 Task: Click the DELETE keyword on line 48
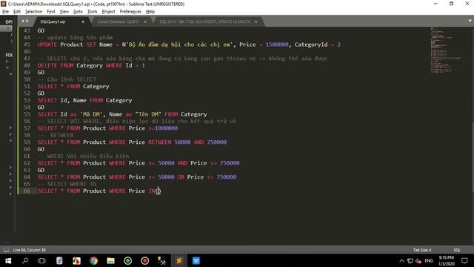pos(47,65)
